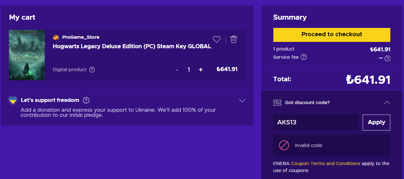The height and width of the screenshot is (179, 404).
Task: Click Let's support freedom help icon
Action: [x=86, y=100]
